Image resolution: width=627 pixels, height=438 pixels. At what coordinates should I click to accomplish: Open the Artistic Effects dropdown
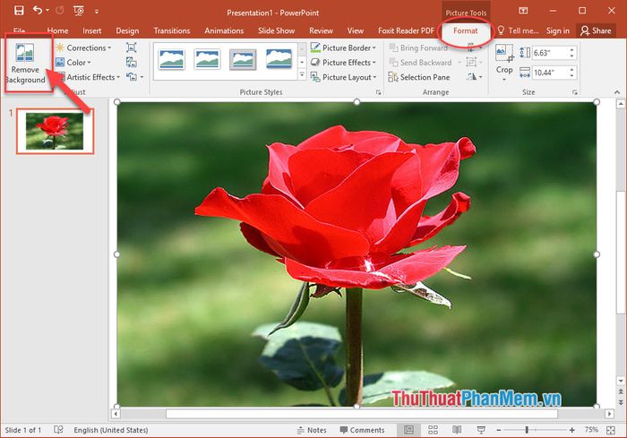(x=88, y=77)
